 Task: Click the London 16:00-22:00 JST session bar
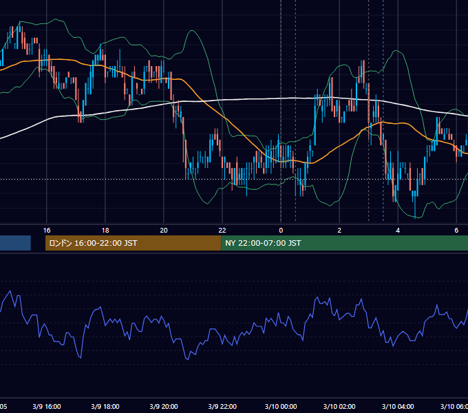click(x=133, y=243)
